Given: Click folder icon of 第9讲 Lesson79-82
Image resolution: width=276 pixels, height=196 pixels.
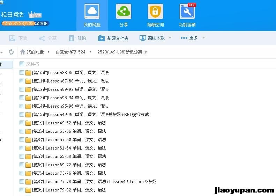Looking at the screenshot, I should 28,190.
